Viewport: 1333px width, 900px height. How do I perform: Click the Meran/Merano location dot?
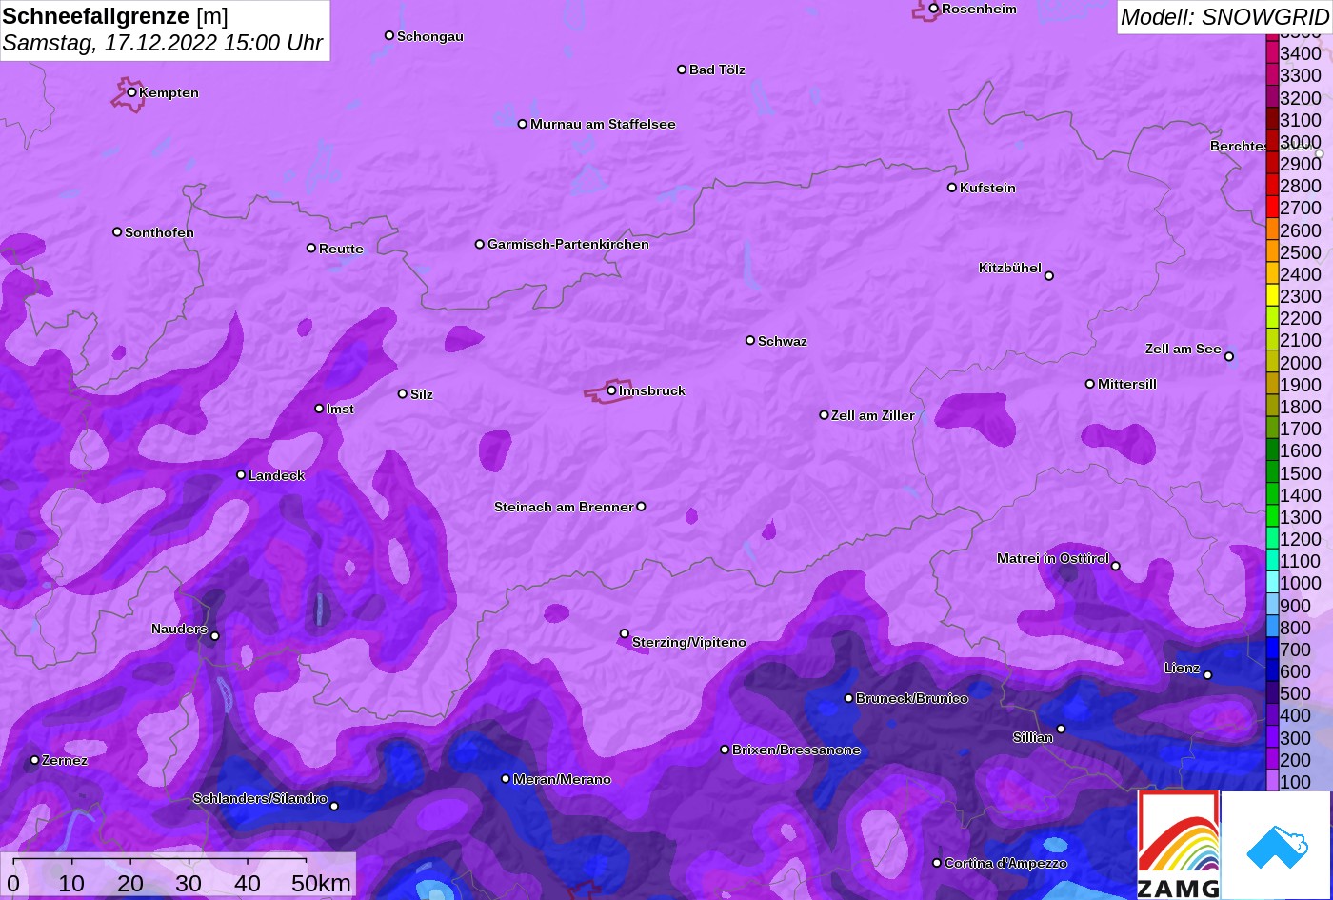[x=505, y=779]
